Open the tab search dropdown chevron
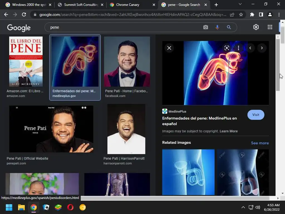The height and width of the screenshot is (214, 285). [x=240, y=4]
